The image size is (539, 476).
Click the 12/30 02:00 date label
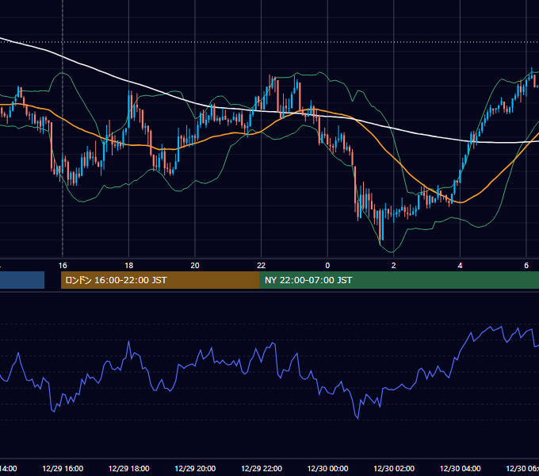pos(394,468)
